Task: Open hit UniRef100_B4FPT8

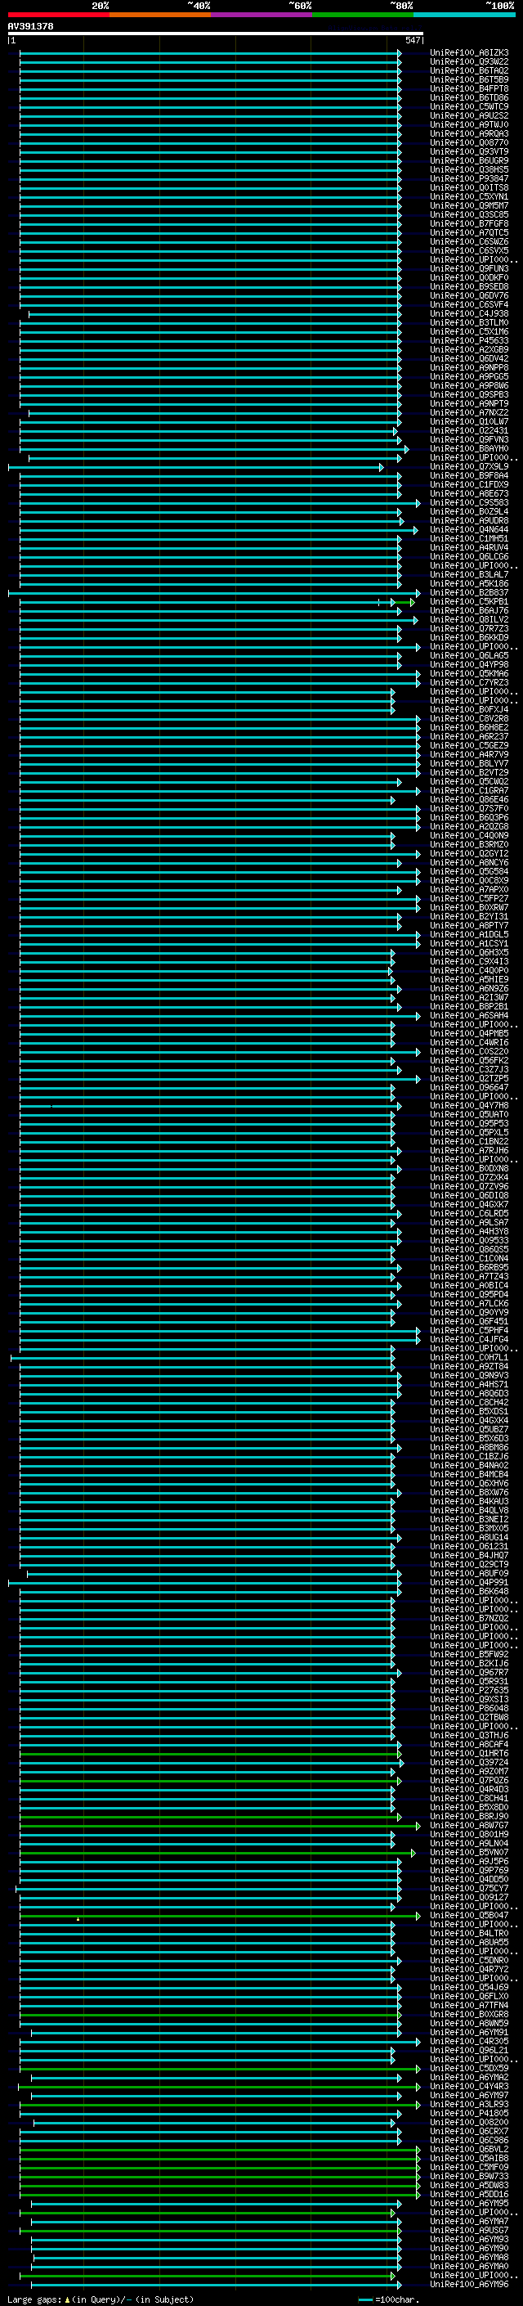Action: (x=469, y=88)
